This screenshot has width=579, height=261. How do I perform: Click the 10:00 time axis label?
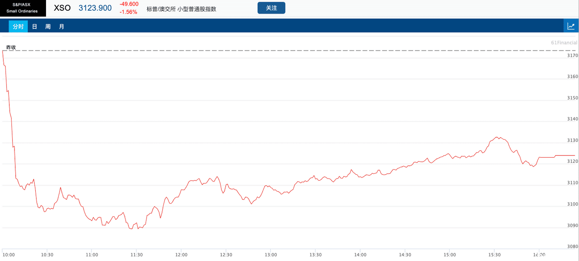[x=9, y=255]
